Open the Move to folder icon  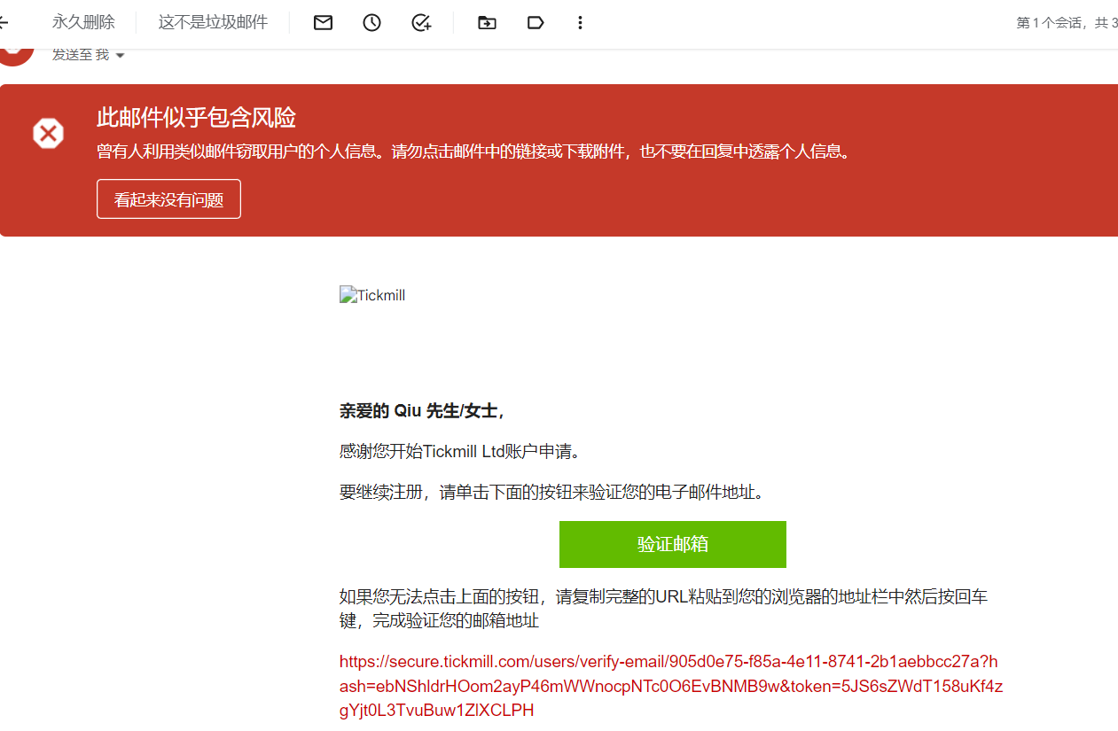pyautogui.click(x=487, y=23)
